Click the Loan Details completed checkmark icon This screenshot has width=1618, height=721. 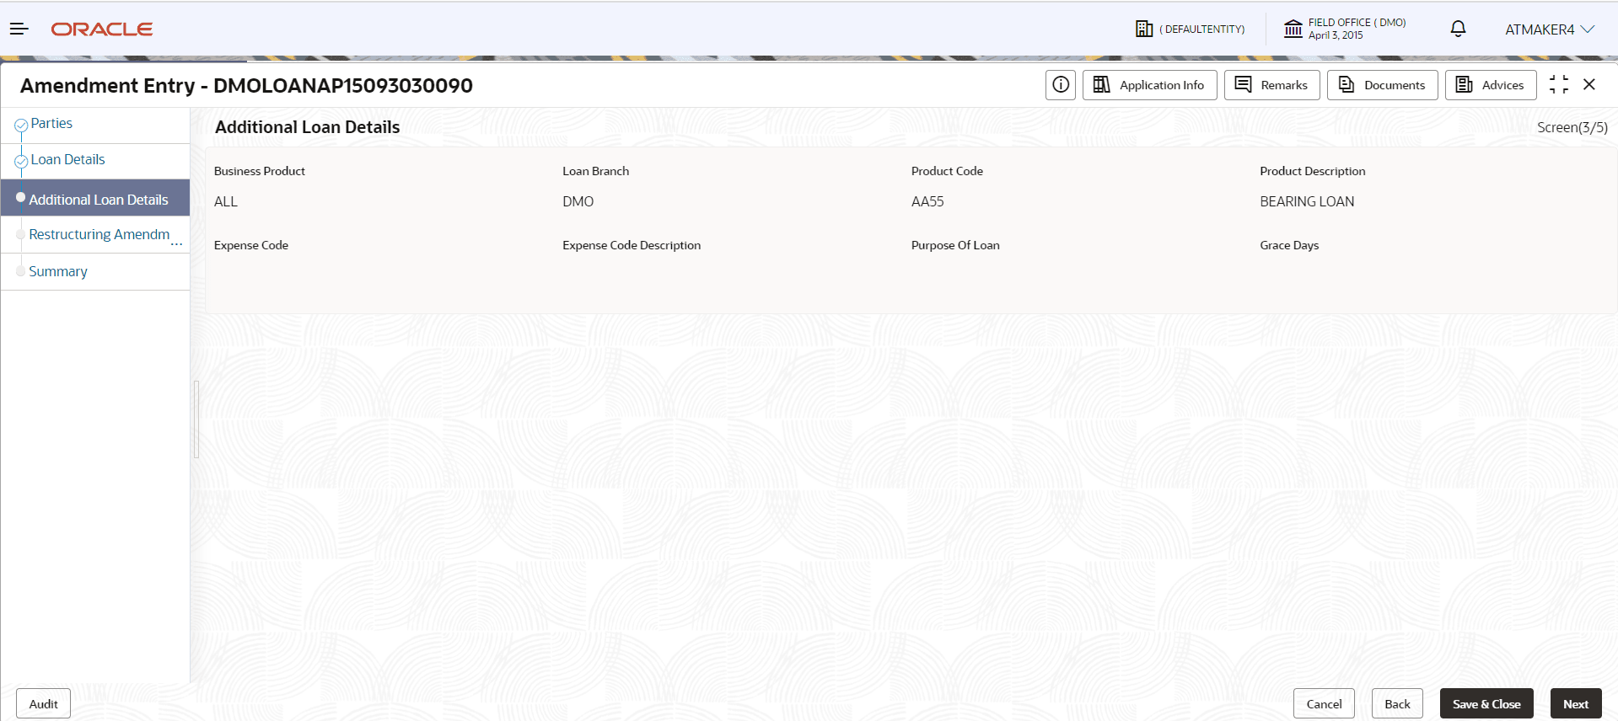(21, 161)
